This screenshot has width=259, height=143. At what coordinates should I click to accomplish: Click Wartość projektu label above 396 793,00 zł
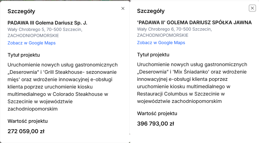coord(157,114)
